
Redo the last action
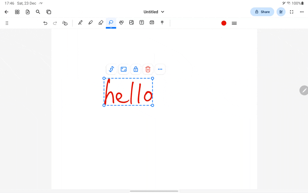point(55,23)
